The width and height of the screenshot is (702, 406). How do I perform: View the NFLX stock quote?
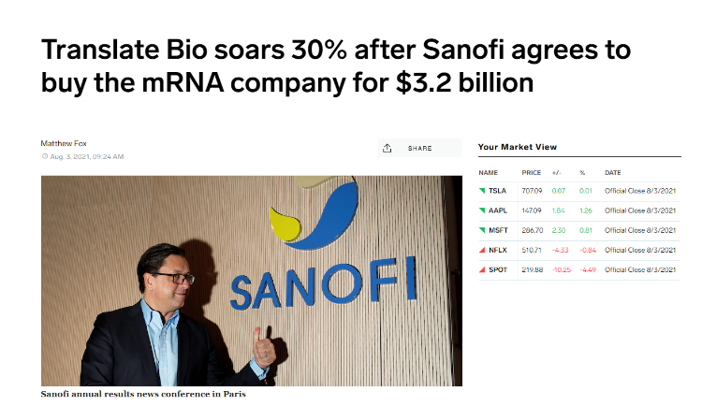click(x=498, y=250)
